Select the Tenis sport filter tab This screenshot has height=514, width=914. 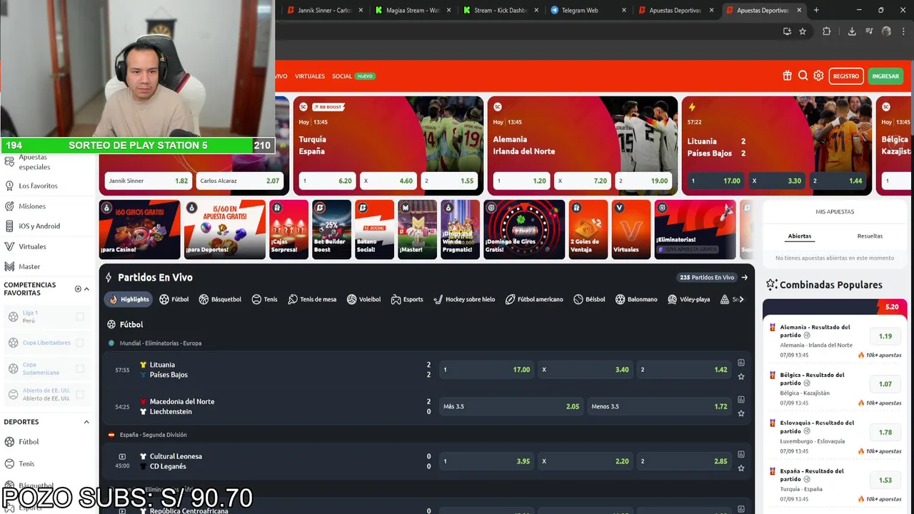click(264, 299)
